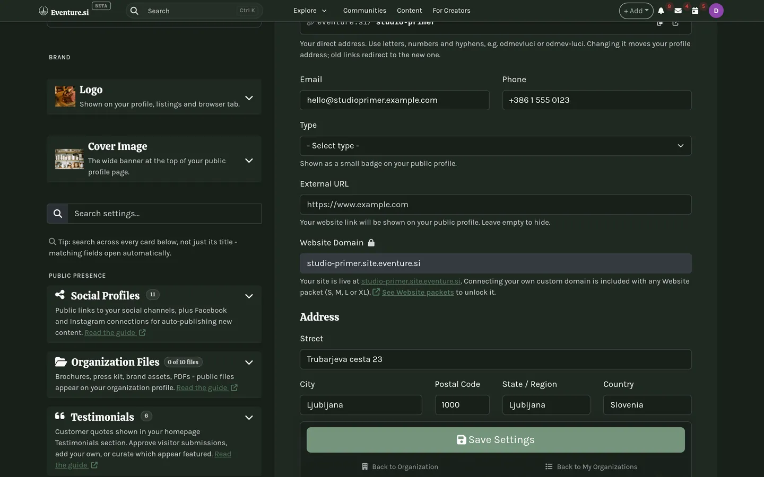This screenshot has height=477, width=764.
Task: Click the Save Settings button
Action: 496,440
